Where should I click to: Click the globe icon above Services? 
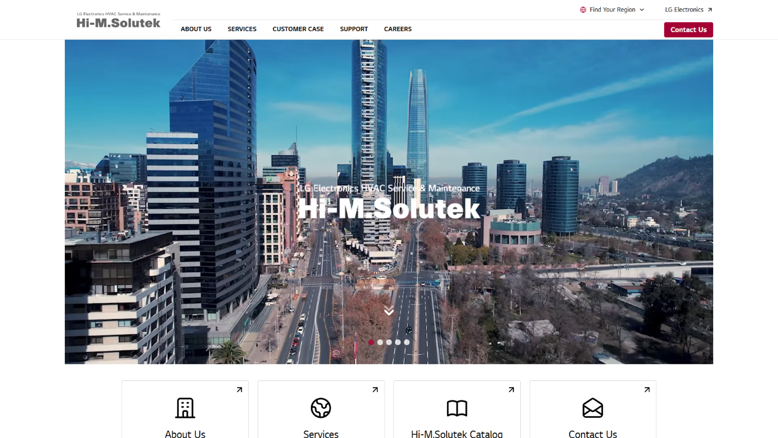point(321,408)
